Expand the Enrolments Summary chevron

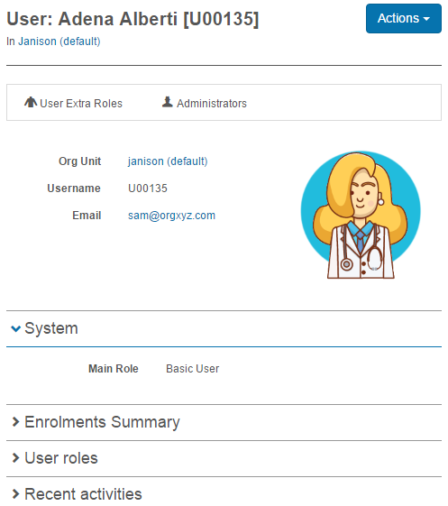(15, 421)
